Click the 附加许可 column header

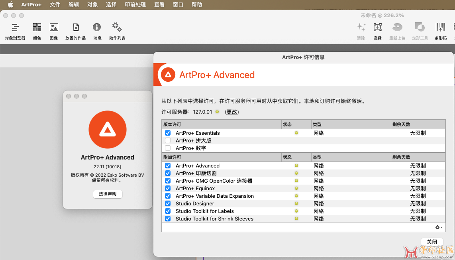click(x=222, y=157)
